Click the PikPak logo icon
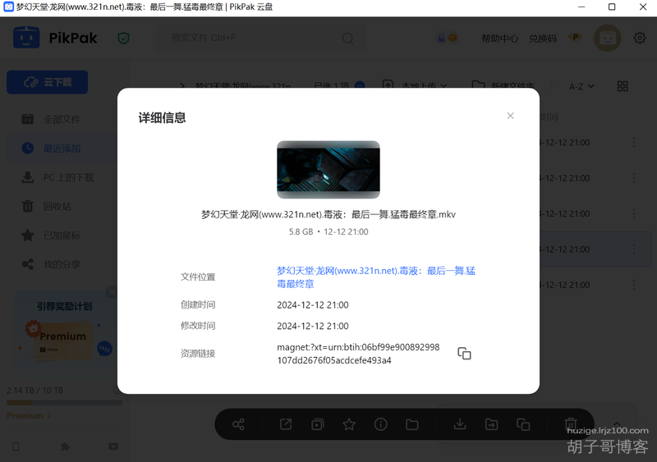Viewport: 657px width, 462px height. 26,38
